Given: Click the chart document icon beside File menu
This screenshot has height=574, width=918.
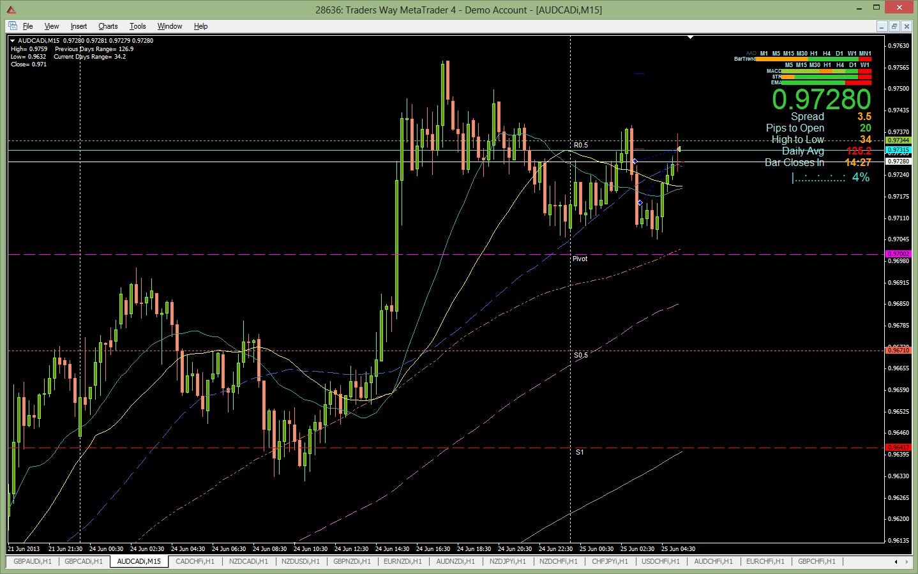Looking at the screenshot, I should (13, 26).
